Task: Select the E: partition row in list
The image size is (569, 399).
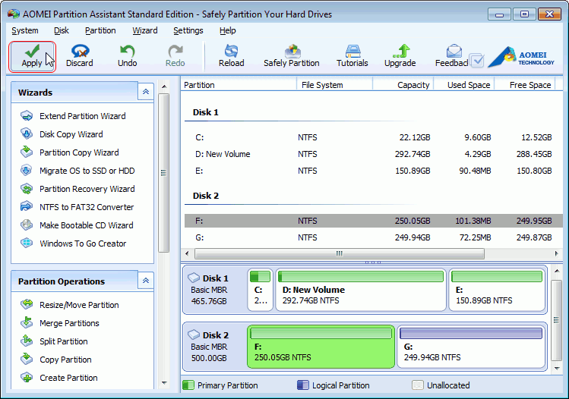Action: click(374, 171)
